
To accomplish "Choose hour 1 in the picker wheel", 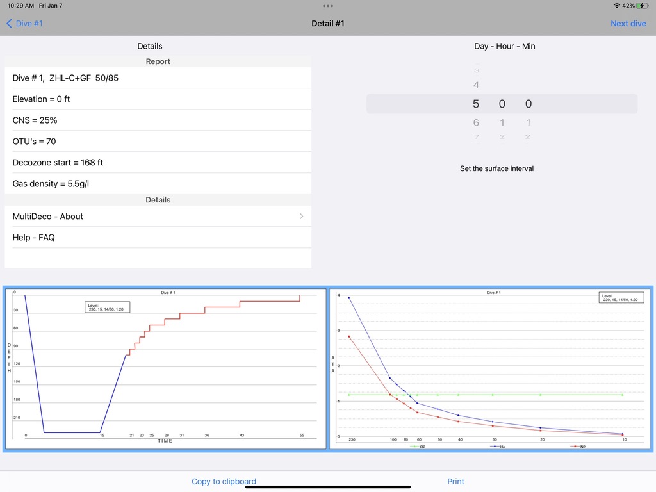I will pyautogui.click(x=502, y=122).
